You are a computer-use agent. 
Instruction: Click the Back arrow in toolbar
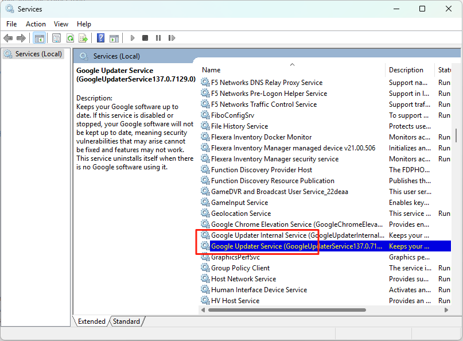[x=8, y=38]
